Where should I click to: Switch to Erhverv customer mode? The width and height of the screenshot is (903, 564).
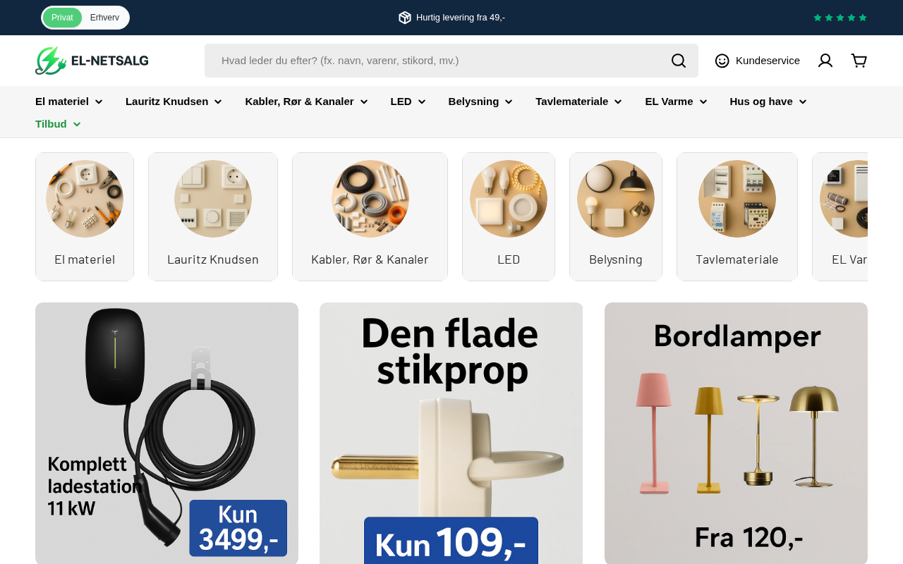[104, 18]
